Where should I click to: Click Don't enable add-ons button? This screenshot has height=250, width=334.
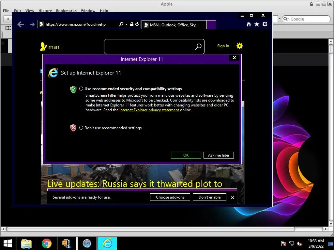click(x=209, y=197)
